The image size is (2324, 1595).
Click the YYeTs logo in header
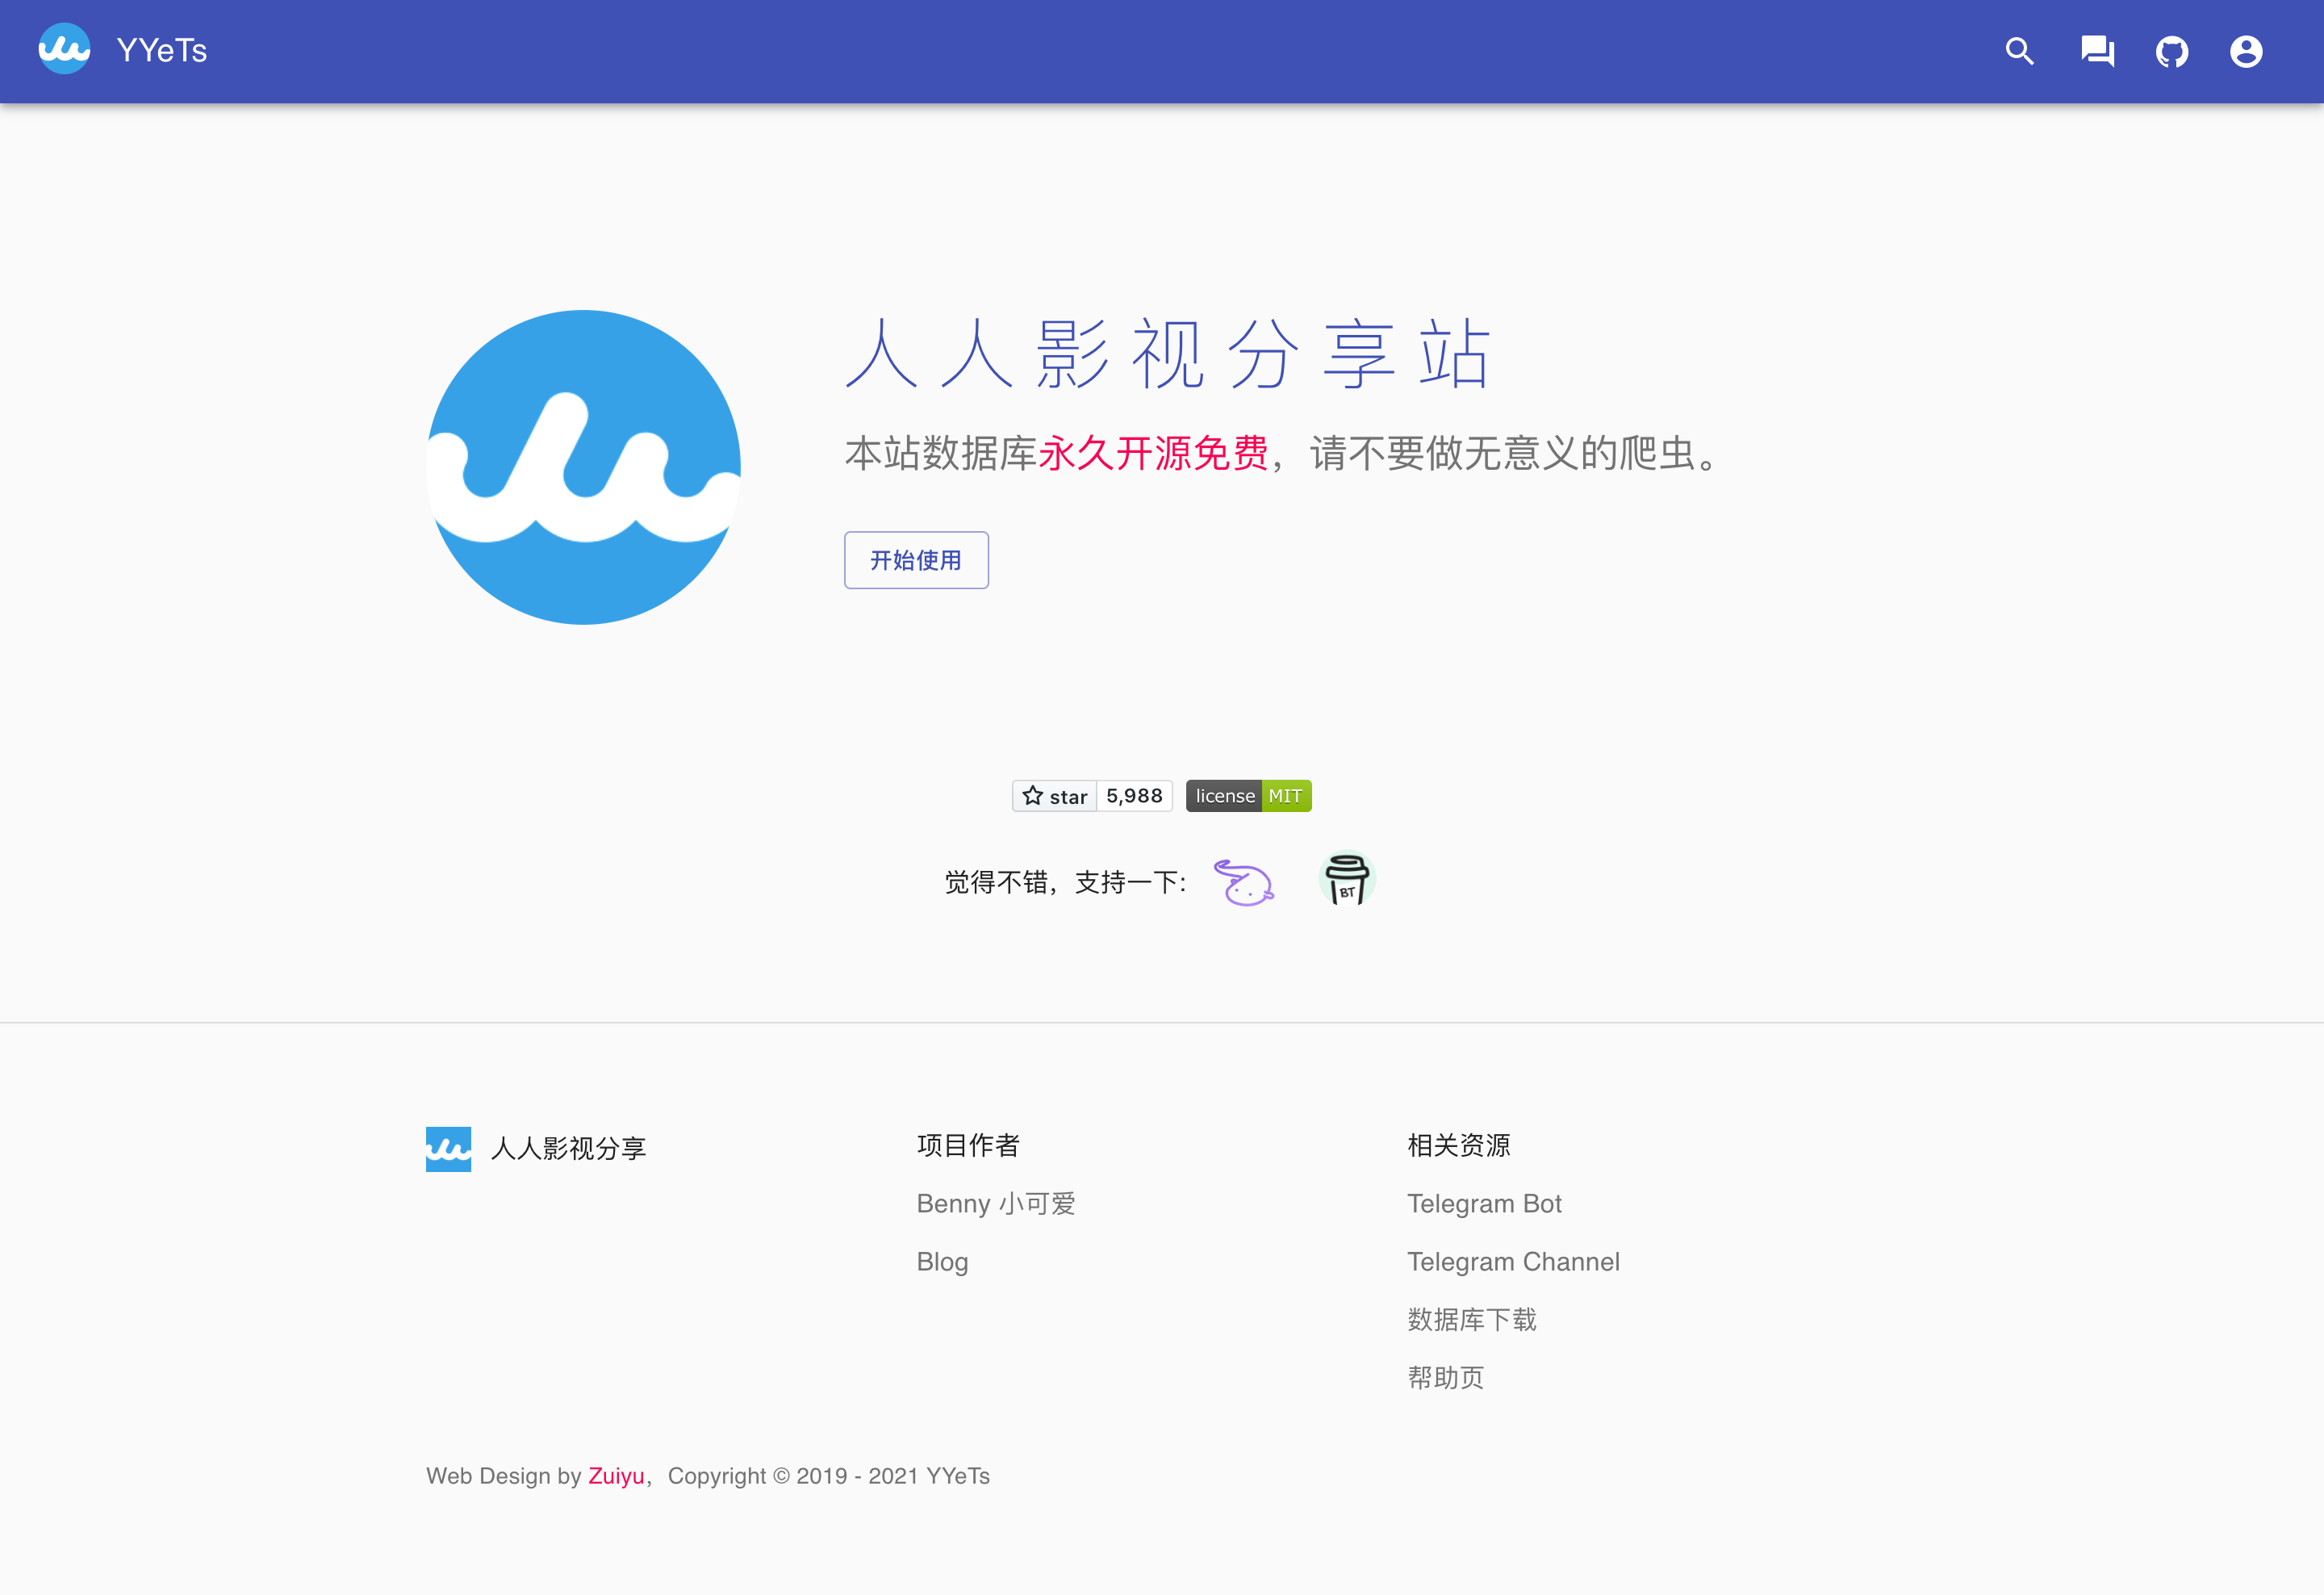tap(64, 49)
